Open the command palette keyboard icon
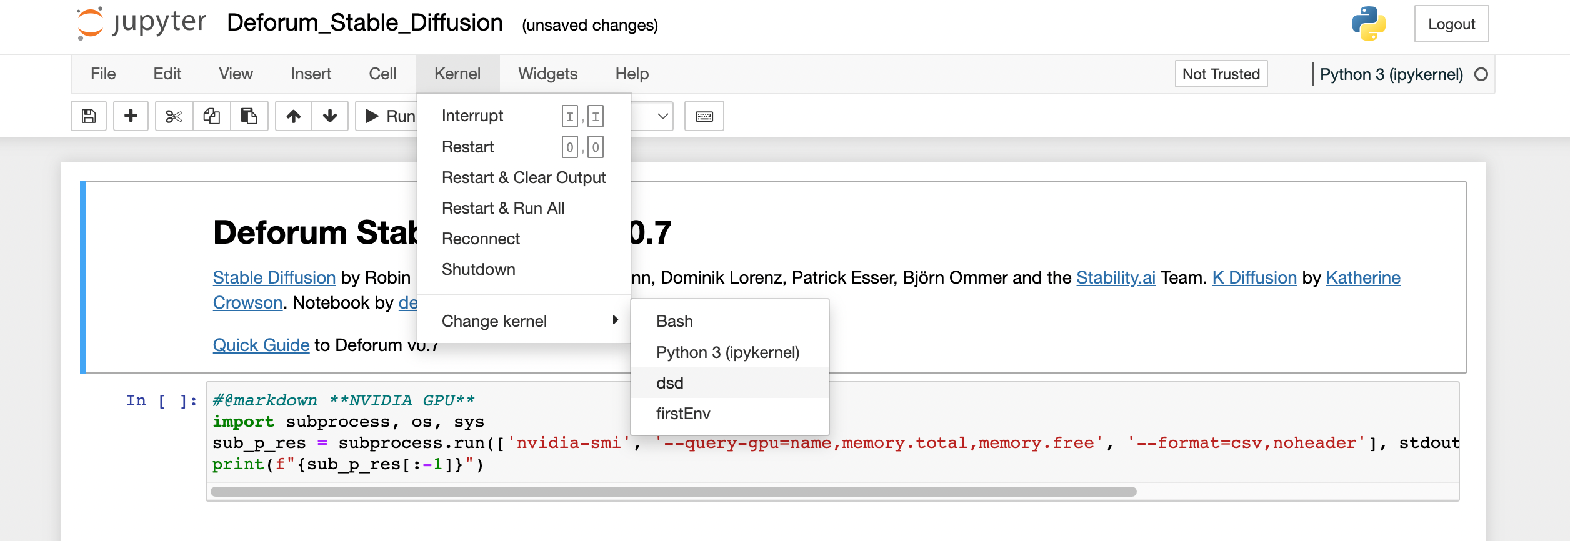Viewport: 1570px width, 541px height. (704, 116)
